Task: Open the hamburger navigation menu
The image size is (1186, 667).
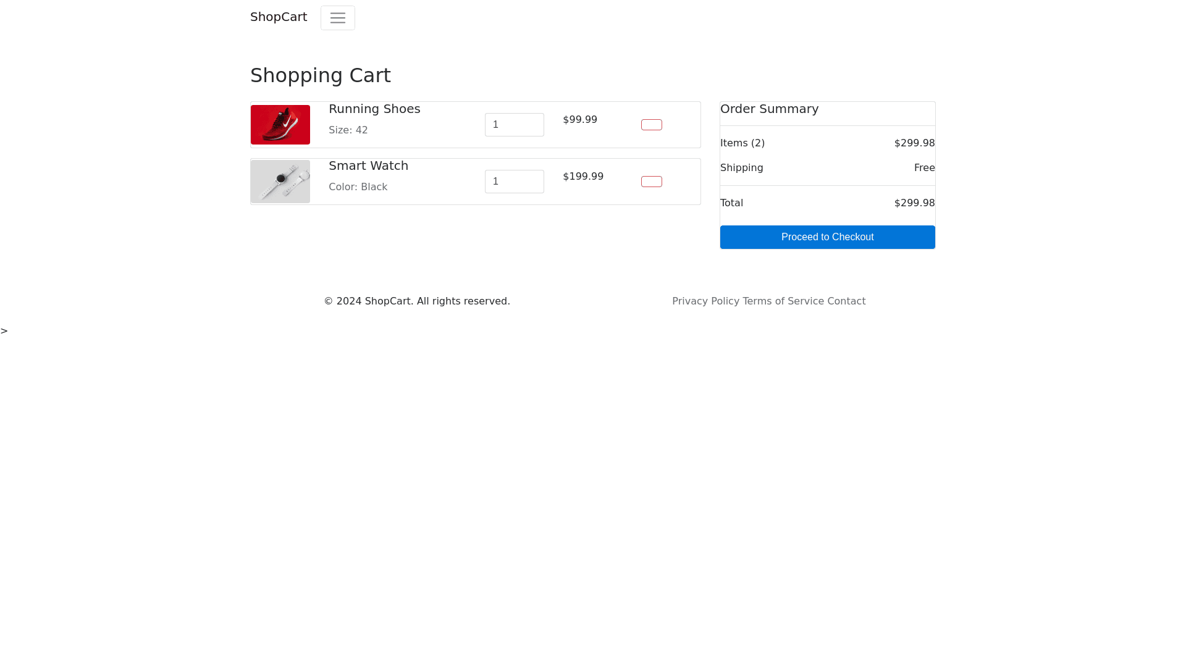Action: point(337,18)
